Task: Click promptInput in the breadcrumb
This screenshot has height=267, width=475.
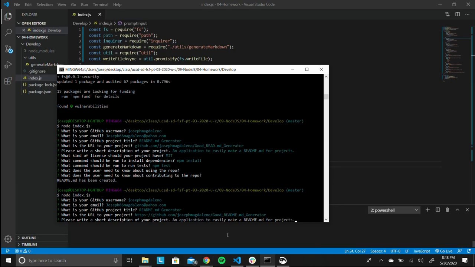Action: tap(135, 23)
